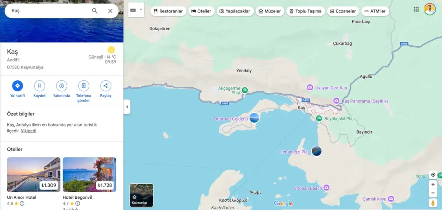
Task: Select the ₺1.728 price tag
Action: click(x=104, y=185)
